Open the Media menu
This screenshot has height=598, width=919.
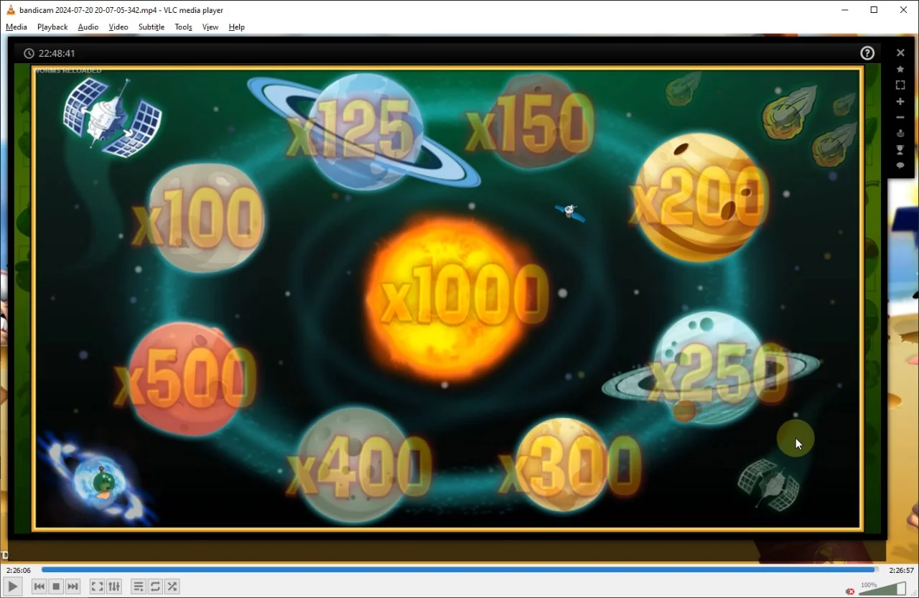click(x=17, y=27)
